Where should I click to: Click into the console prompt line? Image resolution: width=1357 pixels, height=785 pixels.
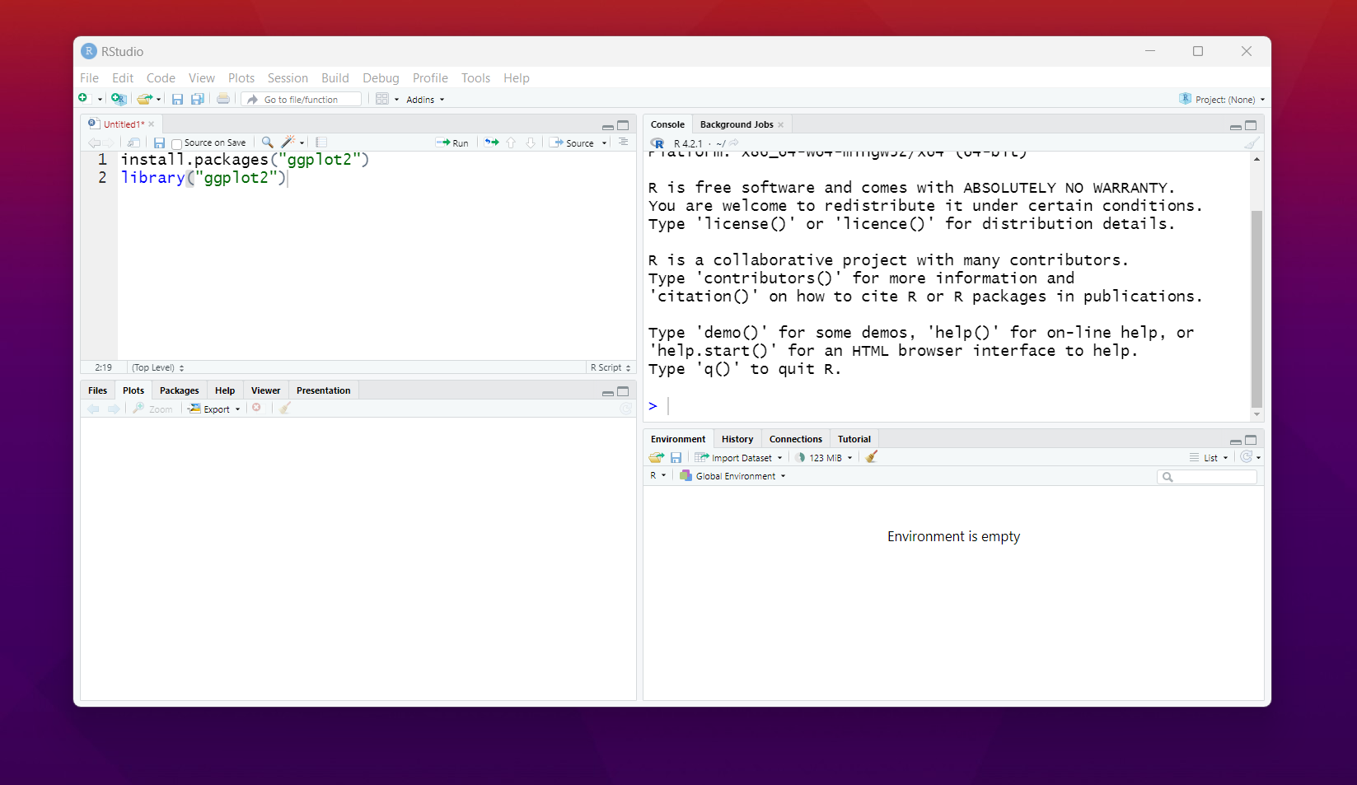point(948,405)
